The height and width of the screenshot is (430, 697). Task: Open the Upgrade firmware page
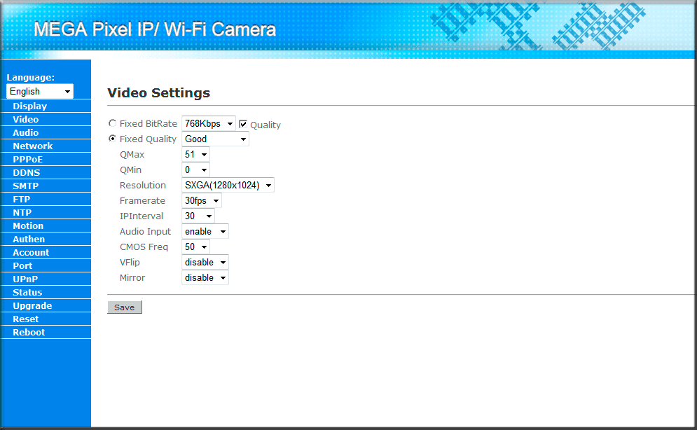46,305
